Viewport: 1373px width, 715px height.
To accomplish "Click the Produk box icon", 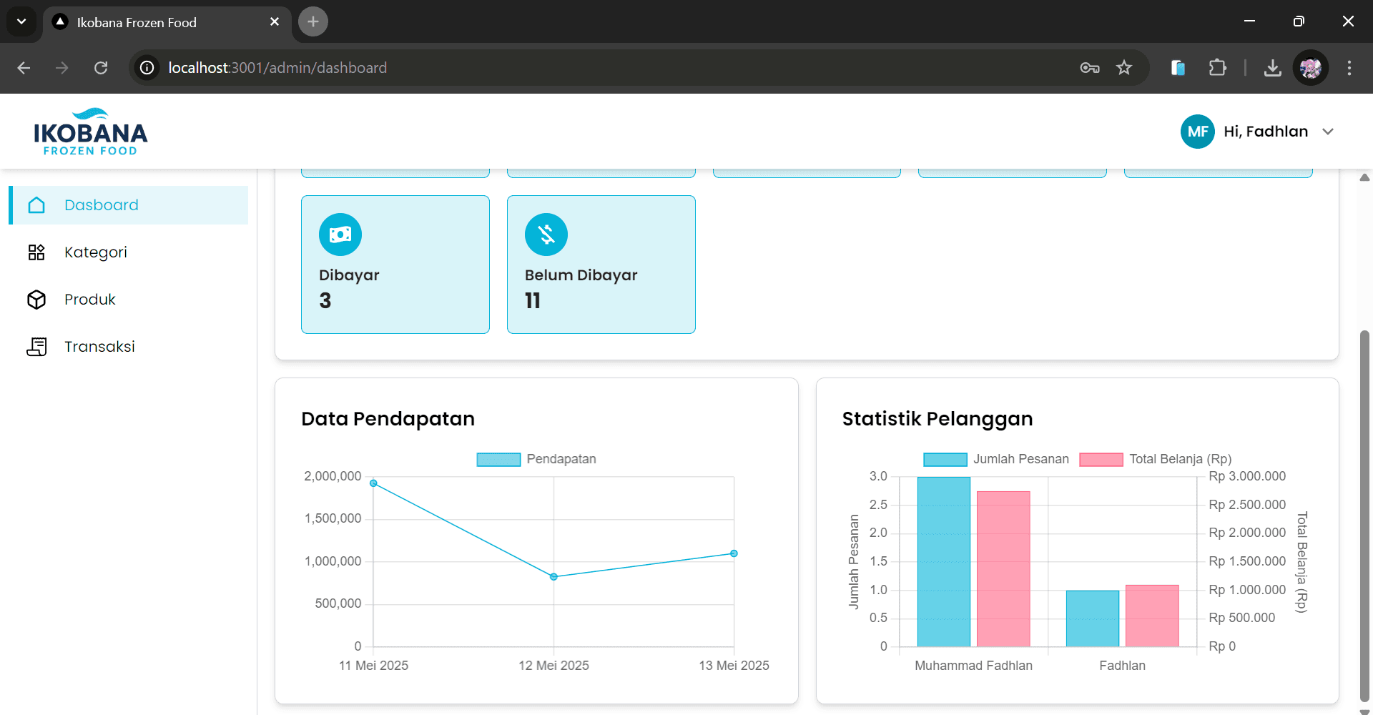I will tap(36, 300).
